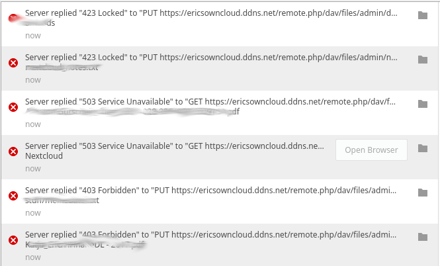Open folder for first 423 Locked error
440x266 pixels.
click(423, 15)
